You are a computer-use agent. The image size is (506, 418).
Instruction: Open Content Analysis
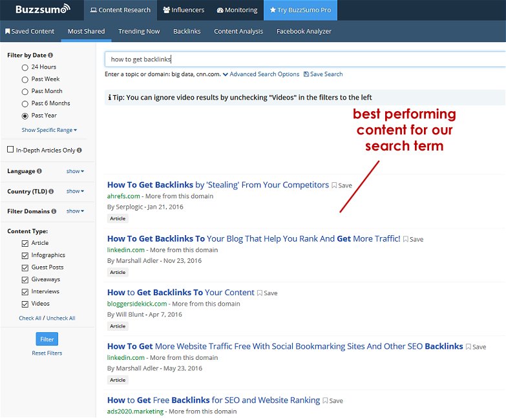pos(238,31)
